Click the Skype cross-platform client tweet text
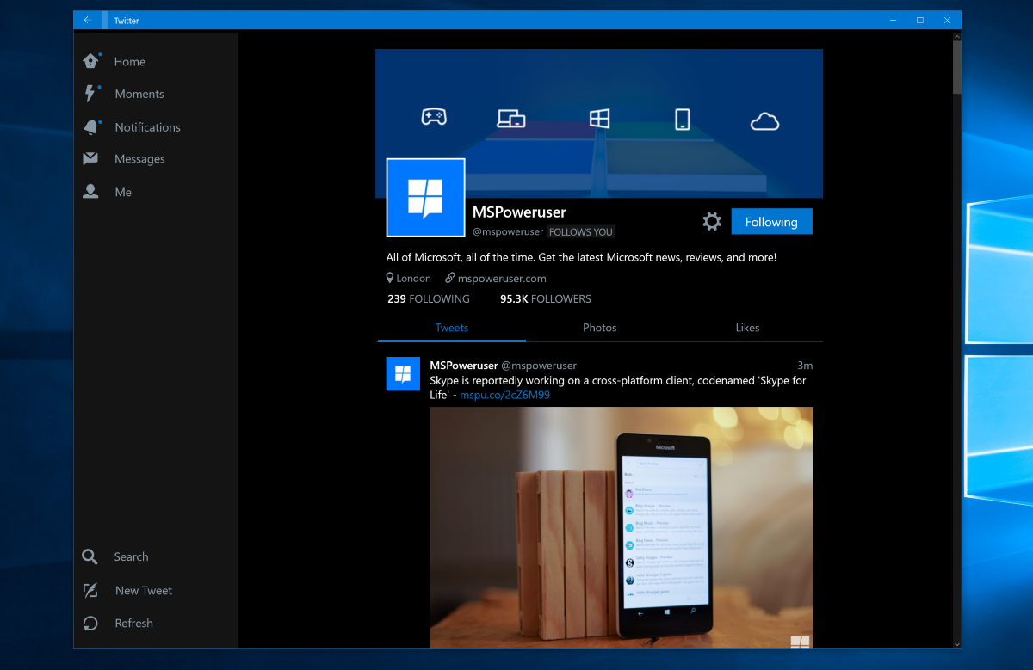1033x670 pixels. point(618,388)
